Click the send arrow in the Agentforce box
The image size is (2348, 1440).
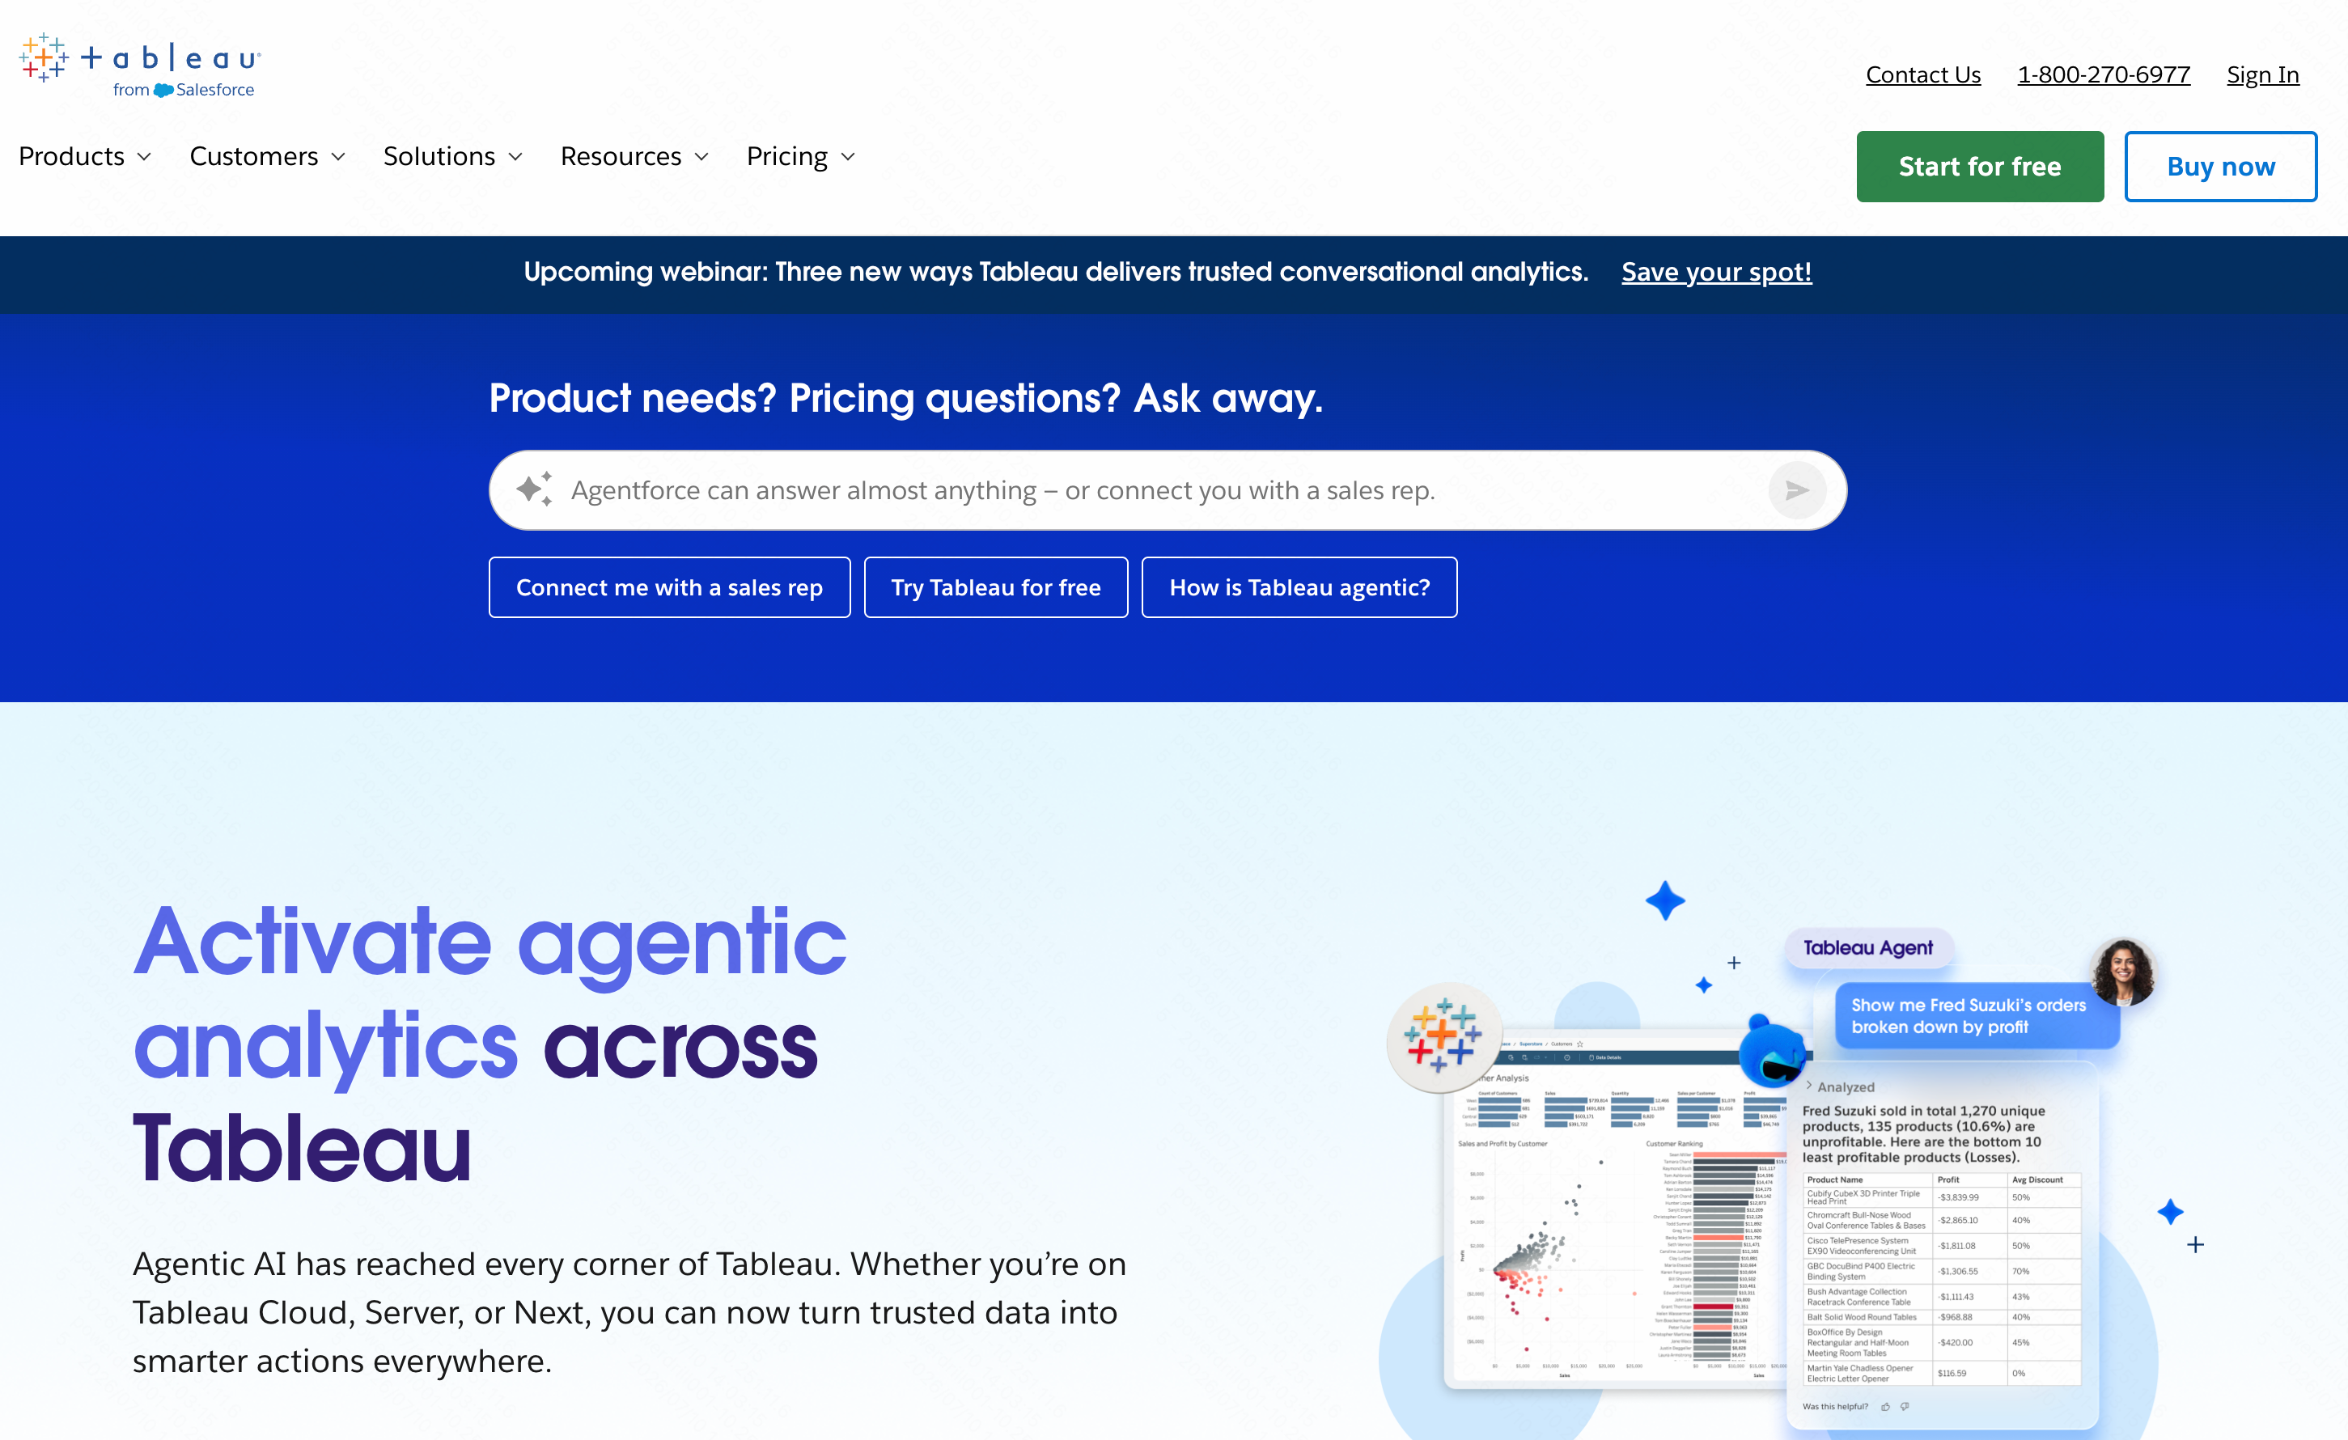pos(1796,490)
